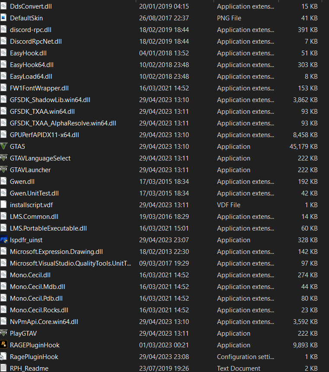Click the 8,458 KB size value
Screen dimensions: 329x372
(x=305, y=135)
